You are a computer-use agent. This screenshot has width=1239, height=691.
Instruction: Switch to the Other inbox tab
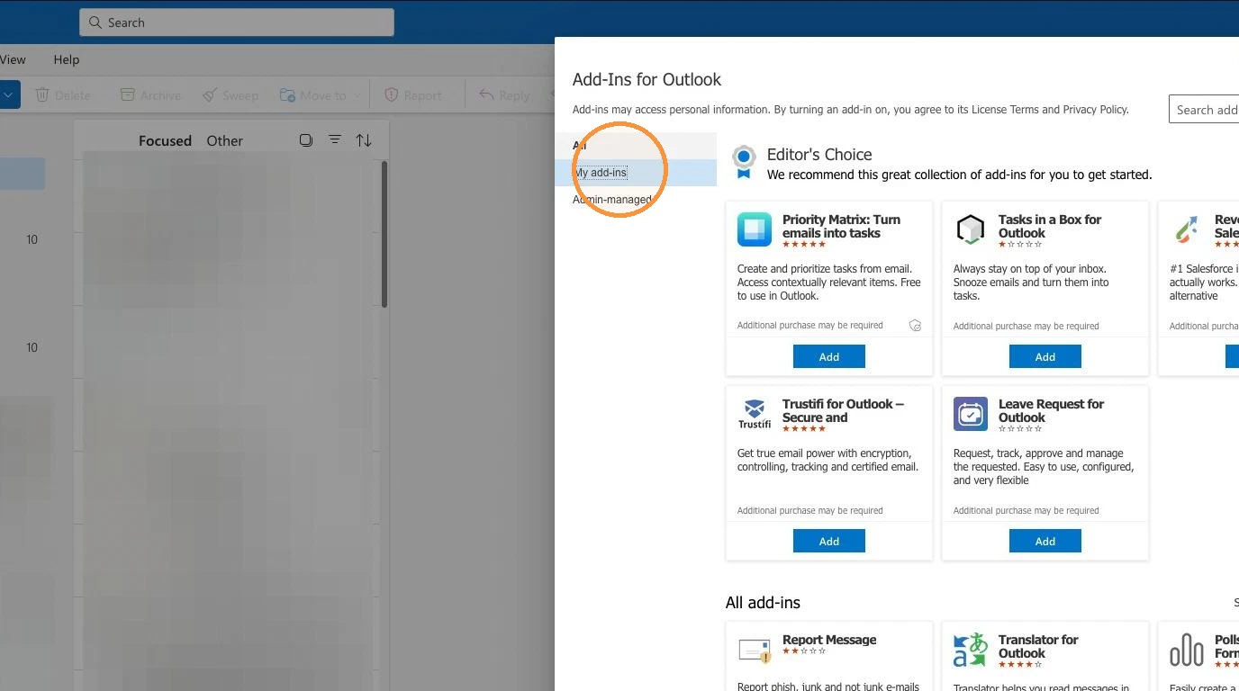coord(224,140)
